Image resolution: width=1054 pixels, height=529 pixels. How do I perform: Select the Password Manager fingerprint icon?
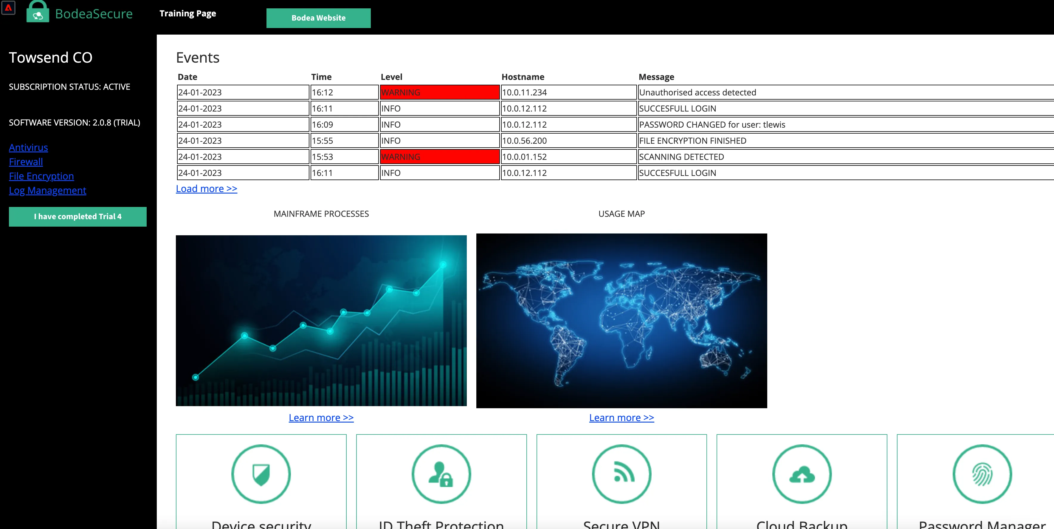982,474
